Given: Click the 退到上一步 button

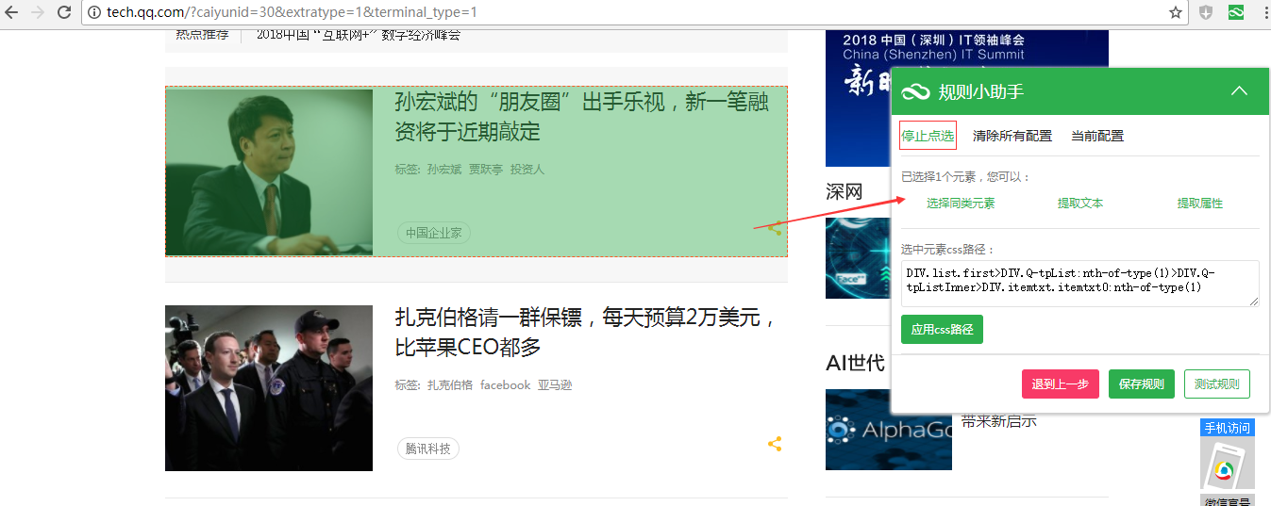Looking at the screenshot, I should [x=1061, y=384].
